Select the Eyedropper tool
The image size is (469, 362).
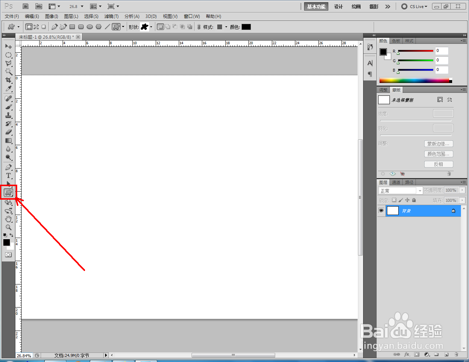click(x=8, y=89)
